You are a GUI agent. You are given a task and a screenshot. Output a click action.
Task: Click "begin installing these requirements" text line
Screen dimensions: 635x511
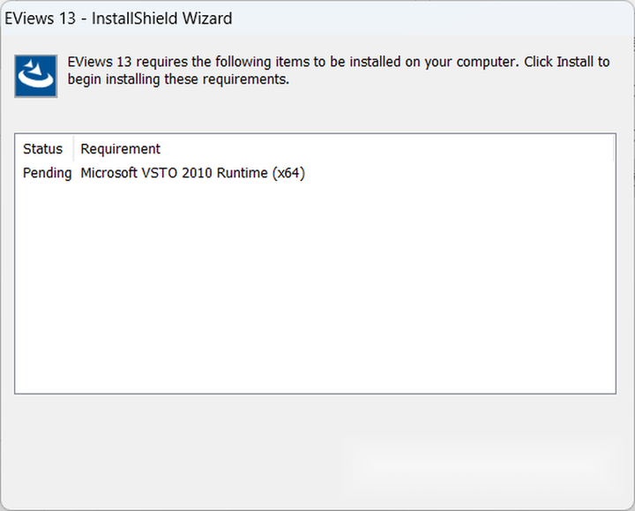pos(178,79)
